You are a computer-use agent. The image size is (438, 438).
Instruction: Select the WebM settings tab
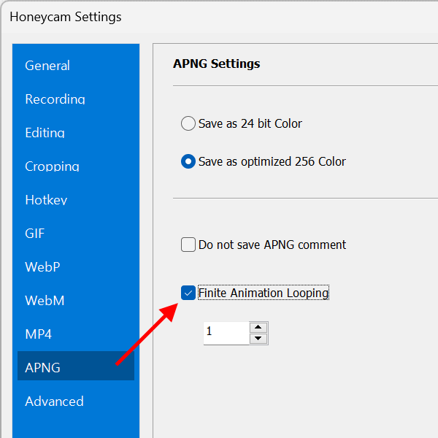pos(44,301)
